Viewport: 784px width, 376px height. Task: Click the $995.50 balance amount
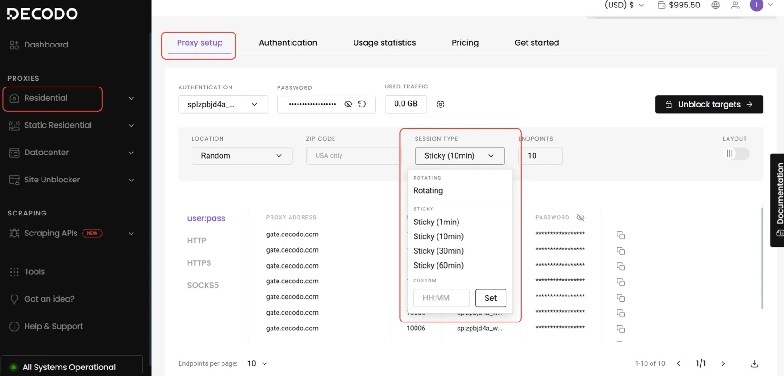pos(684,5)
